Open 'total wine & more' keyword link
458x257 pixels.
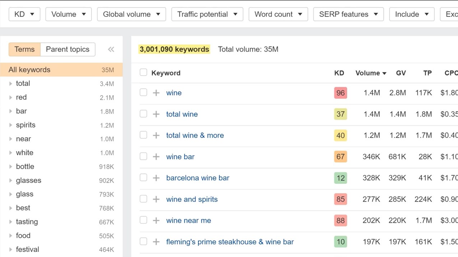pyautogui.click(x=195, y=135)
